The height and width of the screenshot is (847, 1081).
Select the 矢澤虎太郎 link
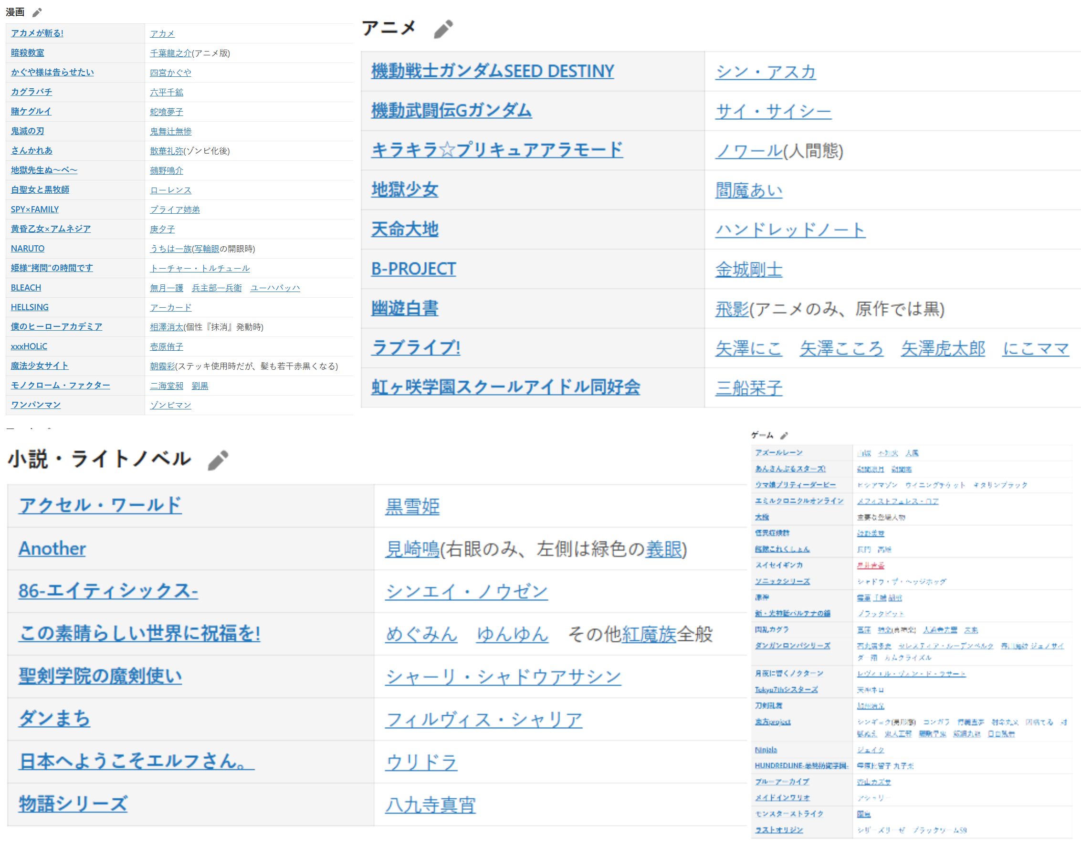[943, 349]
